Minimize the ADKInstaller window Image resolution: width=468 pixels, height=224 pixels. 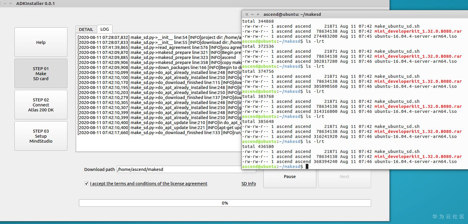click(x=5, y=4)
